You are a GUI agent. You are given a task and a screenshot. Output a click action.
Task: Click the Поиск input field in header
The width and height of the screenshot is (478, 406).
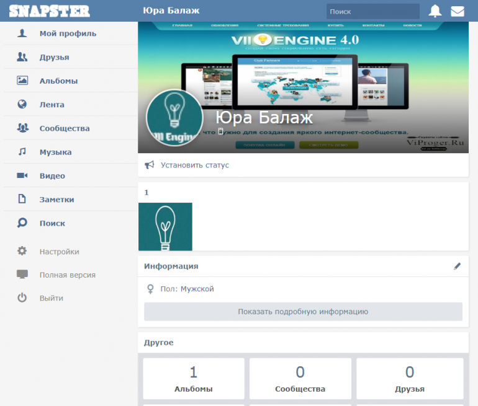pos(372,12)
